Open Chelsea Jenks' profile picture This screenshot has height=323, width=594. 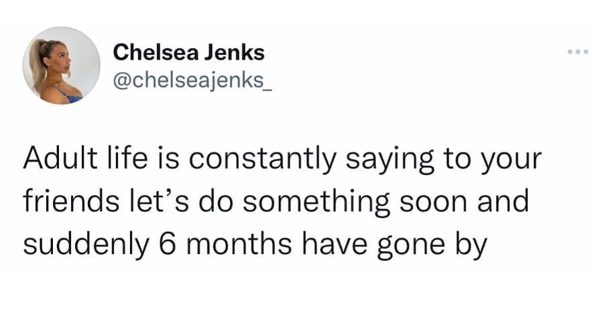[x=62, y=66]
